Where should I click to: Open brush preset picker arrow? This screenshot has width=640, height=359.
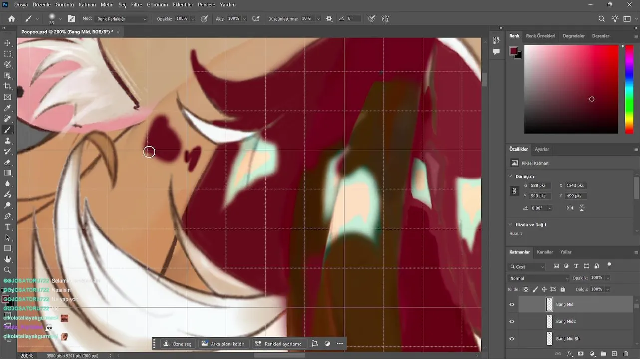(x=60, y=19)
